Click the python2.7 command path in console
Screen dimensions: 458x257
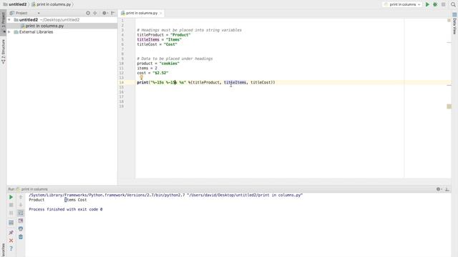click(x=165, y=195)
